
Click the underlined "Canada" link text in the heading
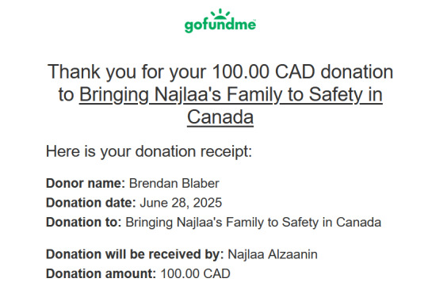(x=220, y=117)
